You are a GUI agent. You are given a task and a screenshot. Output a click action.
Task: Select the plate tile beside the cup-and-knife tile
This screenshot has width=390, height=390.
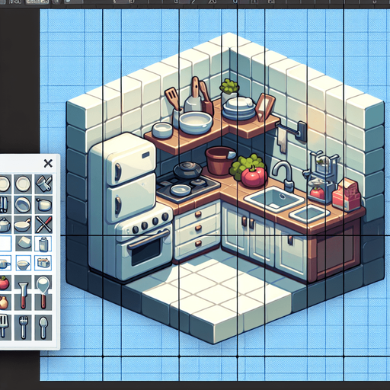point(23,184)
